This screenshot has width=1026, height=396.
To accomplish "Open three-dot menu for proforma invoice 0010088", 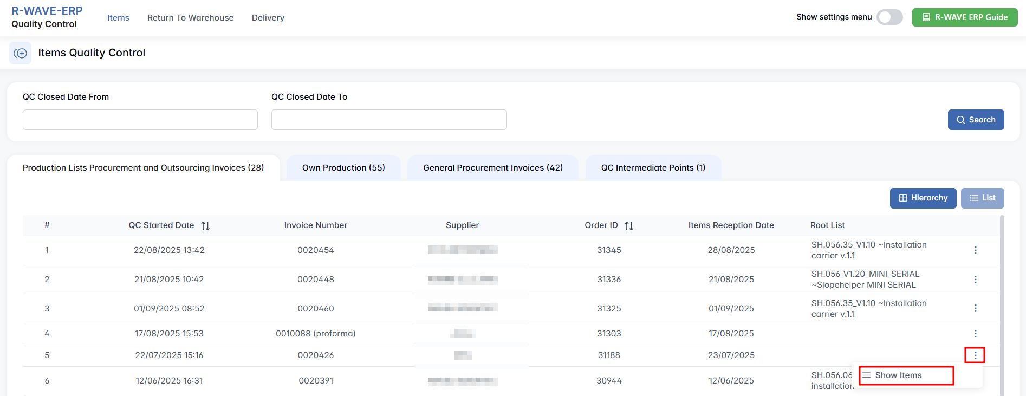I will [x=975, y=334].
